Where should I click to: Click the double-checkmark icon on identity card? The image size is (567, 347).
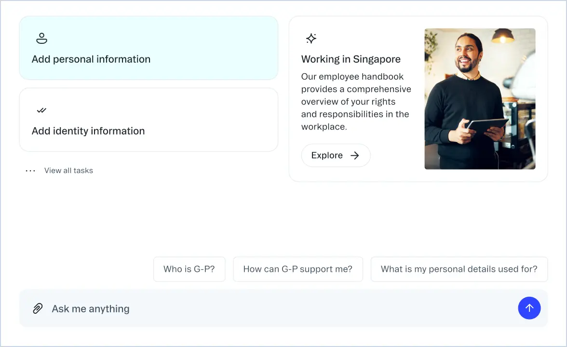coord(41,110)
